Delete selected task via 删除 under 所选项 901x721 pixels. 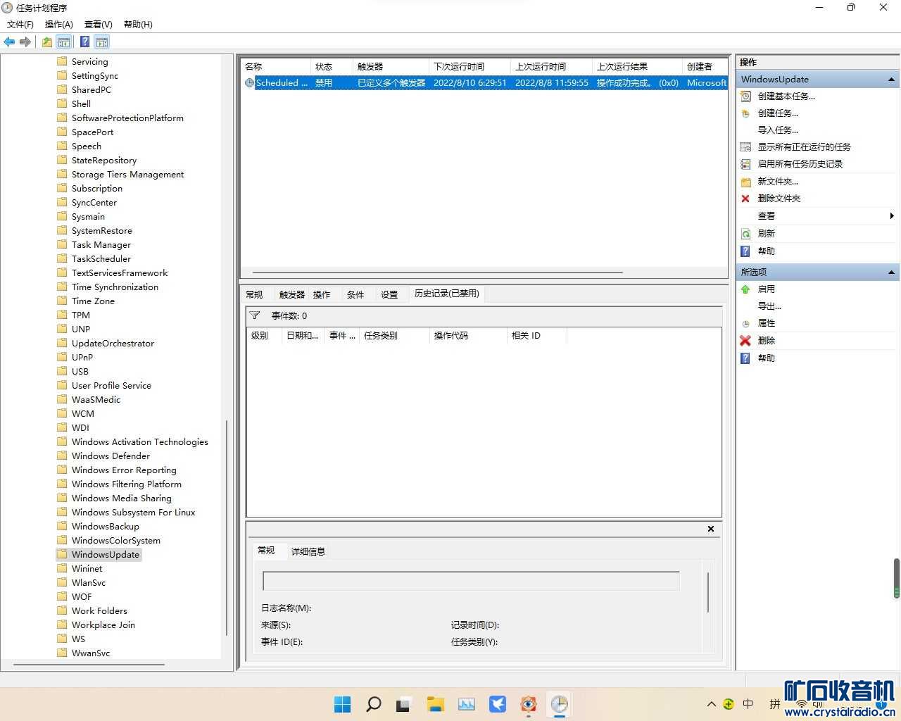[x=766, y=340]
